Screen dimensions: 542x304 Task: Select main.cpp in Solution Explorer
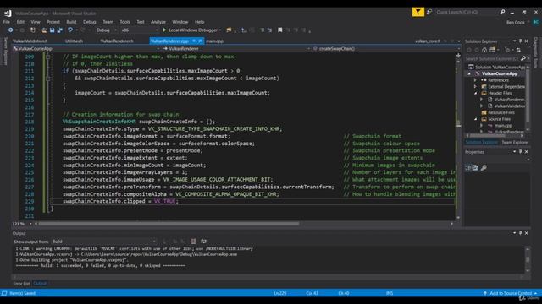pos(503,126)
